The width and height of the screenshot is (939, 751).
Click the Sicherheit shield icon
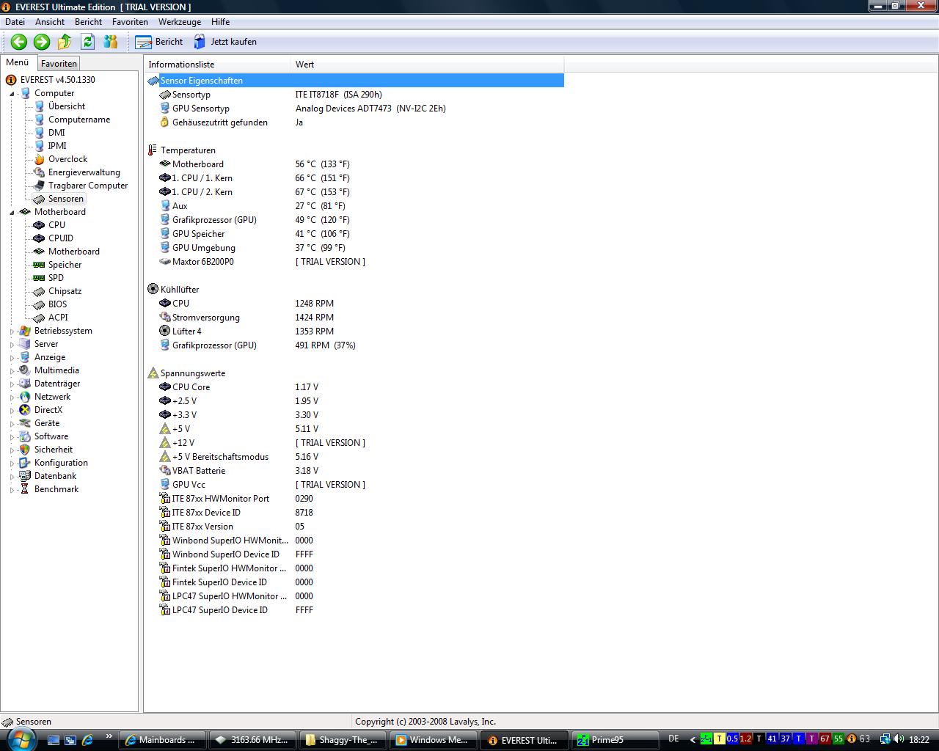(x=25, y=450)
